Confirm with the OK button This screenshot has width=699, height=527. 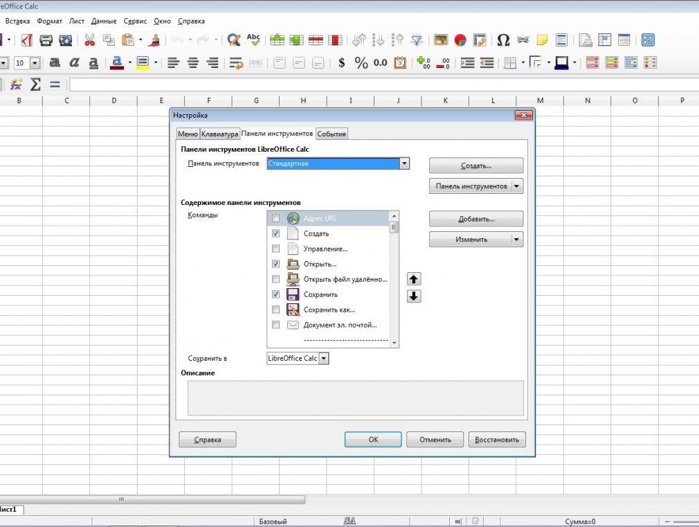point(373,440)
